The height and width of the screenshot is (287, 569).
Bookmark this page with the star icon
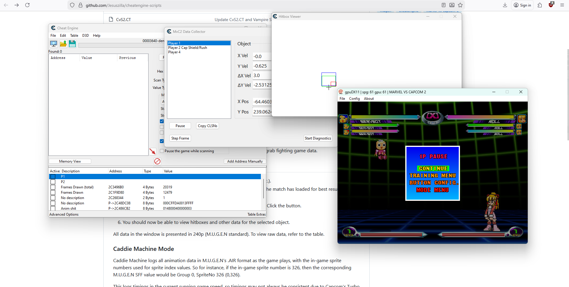[460, 5]
